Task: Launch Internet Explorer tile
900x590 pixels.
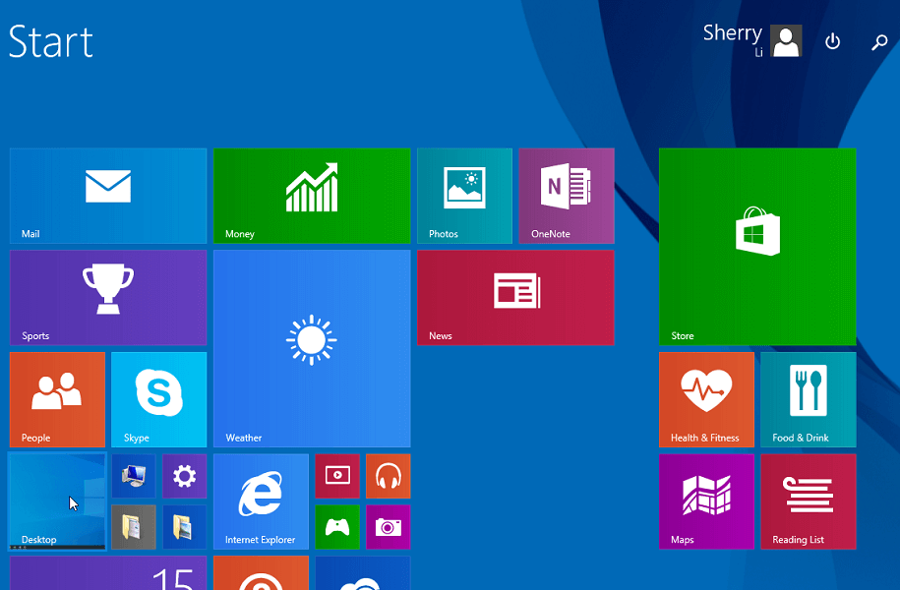Action: tap(261, 501)
